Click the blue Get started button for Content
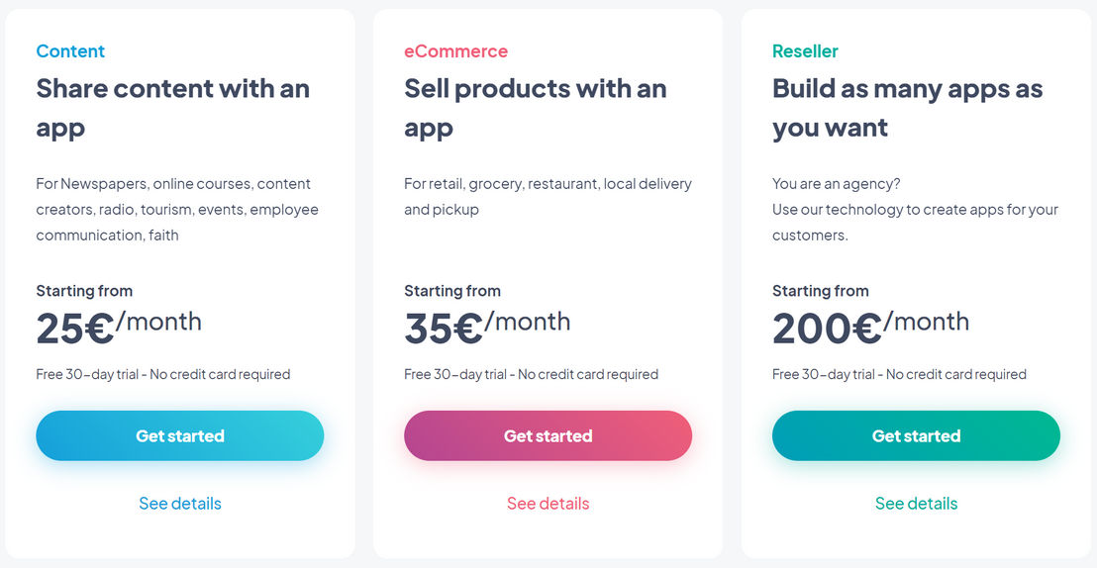Viewport: 1097px width, 568px height. click(x=180, y=435)
